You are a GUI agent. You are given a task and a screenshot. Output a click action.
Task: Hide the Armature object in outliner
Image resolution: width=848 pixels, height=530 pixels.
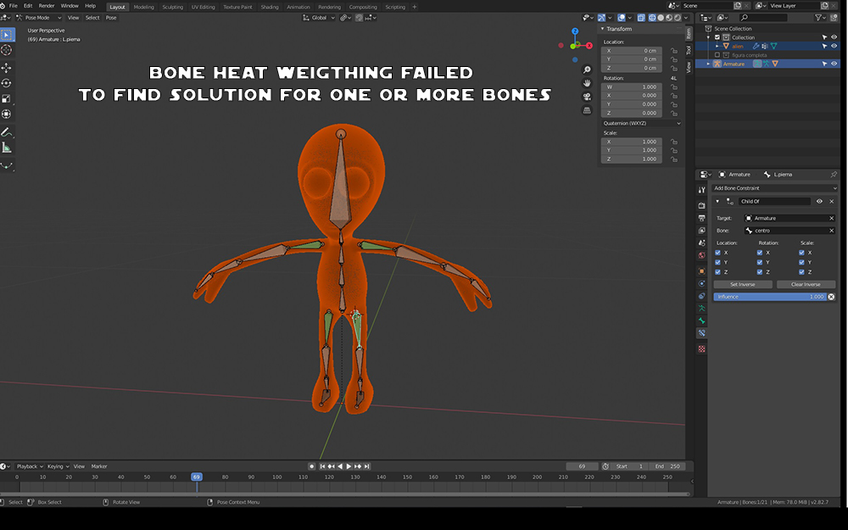tap(834, 64)
